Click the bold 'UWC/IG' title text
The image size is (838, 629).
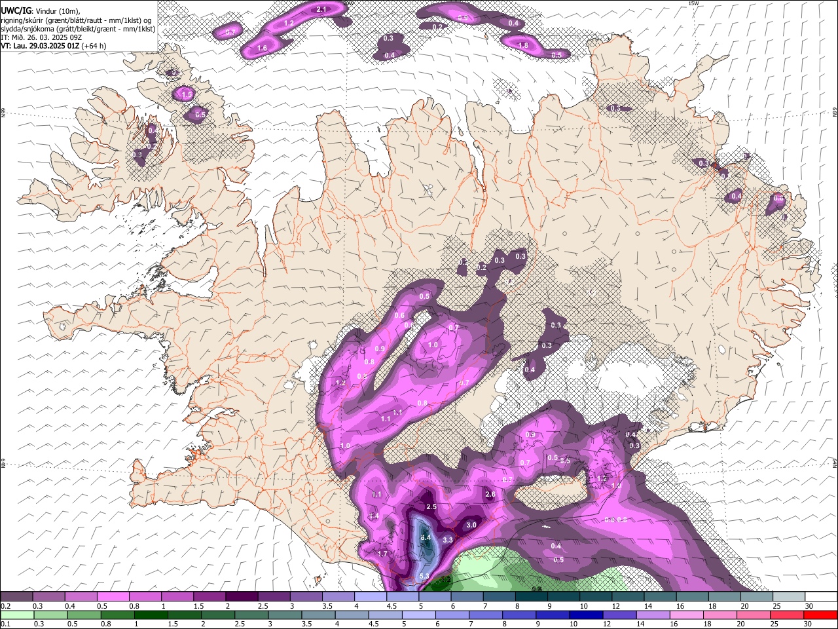[16, 11]
